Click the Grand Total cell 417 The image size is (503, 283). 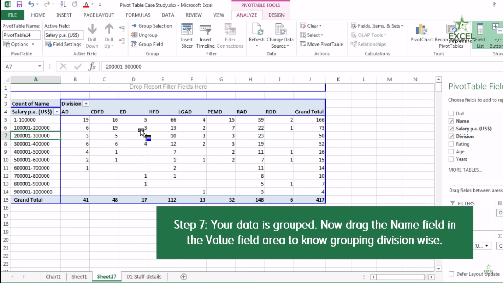pyautogui.click(x=310, y=200)
